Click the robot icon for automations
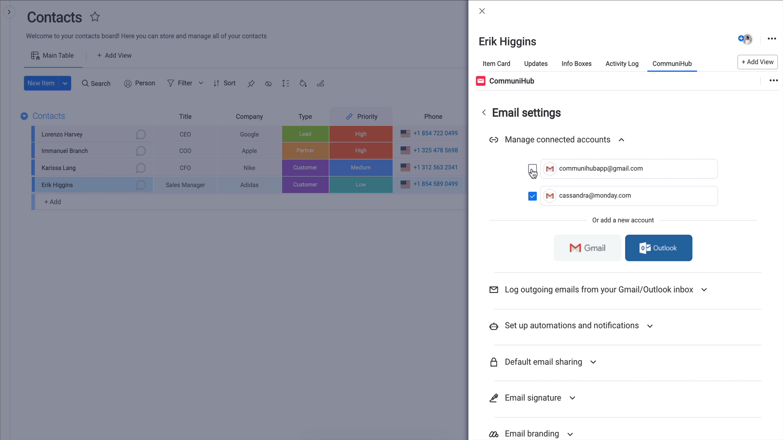Viewport: 783px width, 440px height. [x=493, y=326]
